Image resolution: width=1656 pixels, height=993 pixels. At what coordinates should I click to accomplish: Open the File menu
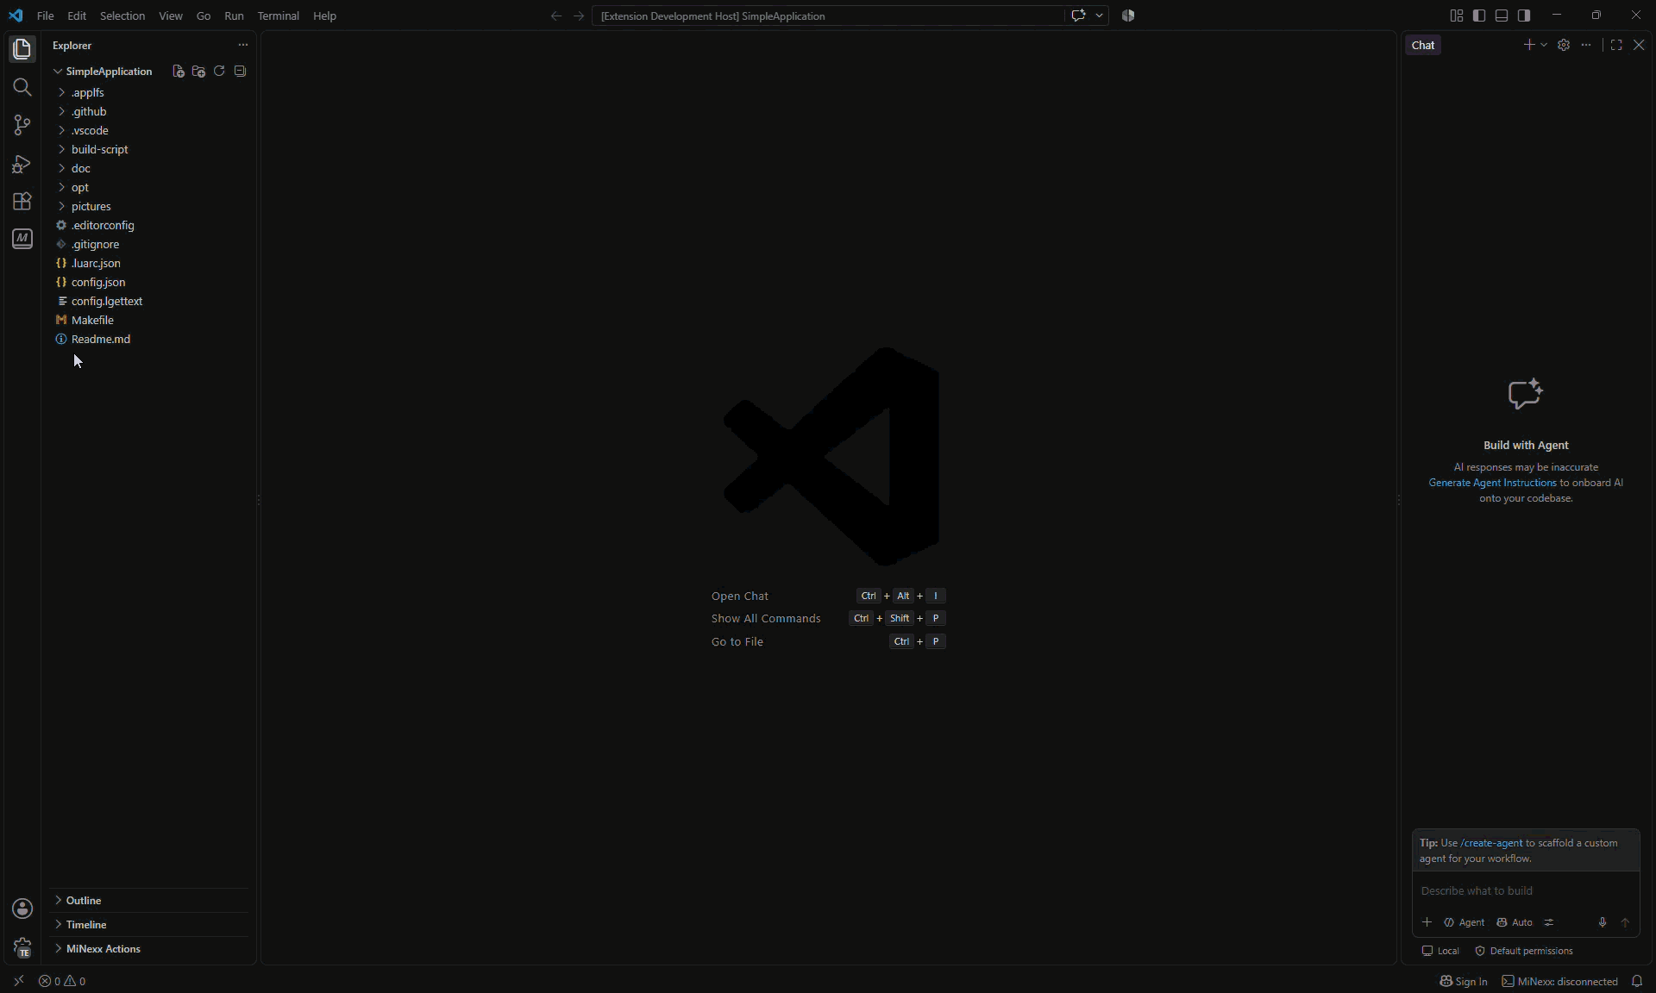[46, 16]
